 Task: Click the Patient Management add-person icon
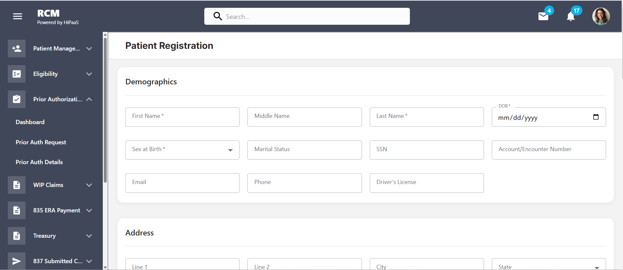pos(17,49)
